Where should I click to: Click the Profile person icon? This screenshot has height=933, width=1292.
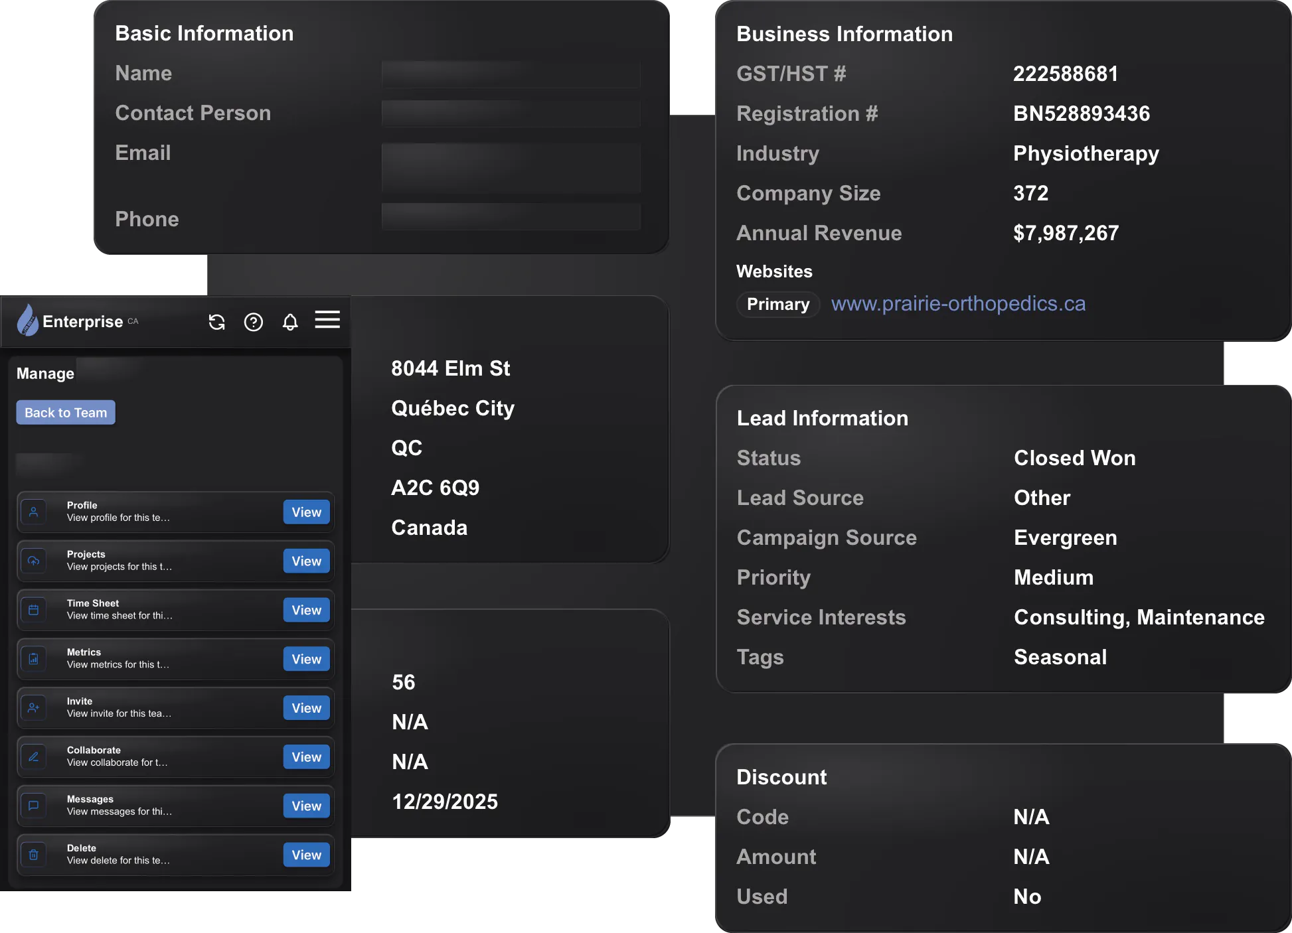coord(34,512)
